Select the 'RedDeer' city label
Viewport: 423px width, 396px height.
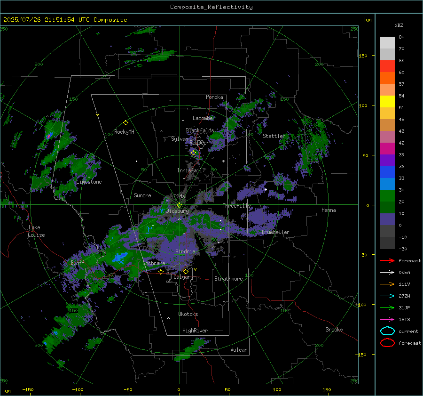(x=199, y=143)
